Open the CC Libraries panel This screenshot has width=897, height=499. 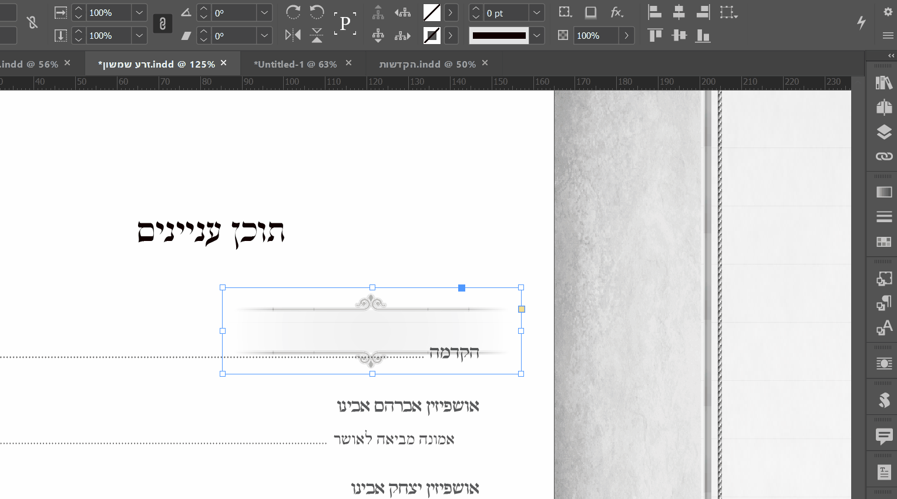tap(883, 83)
